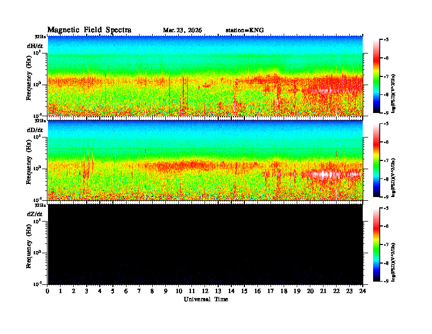Pick the color bar beside the dH/dt panel
Viewport: 432px width, 334px height.
click(376, 76)
